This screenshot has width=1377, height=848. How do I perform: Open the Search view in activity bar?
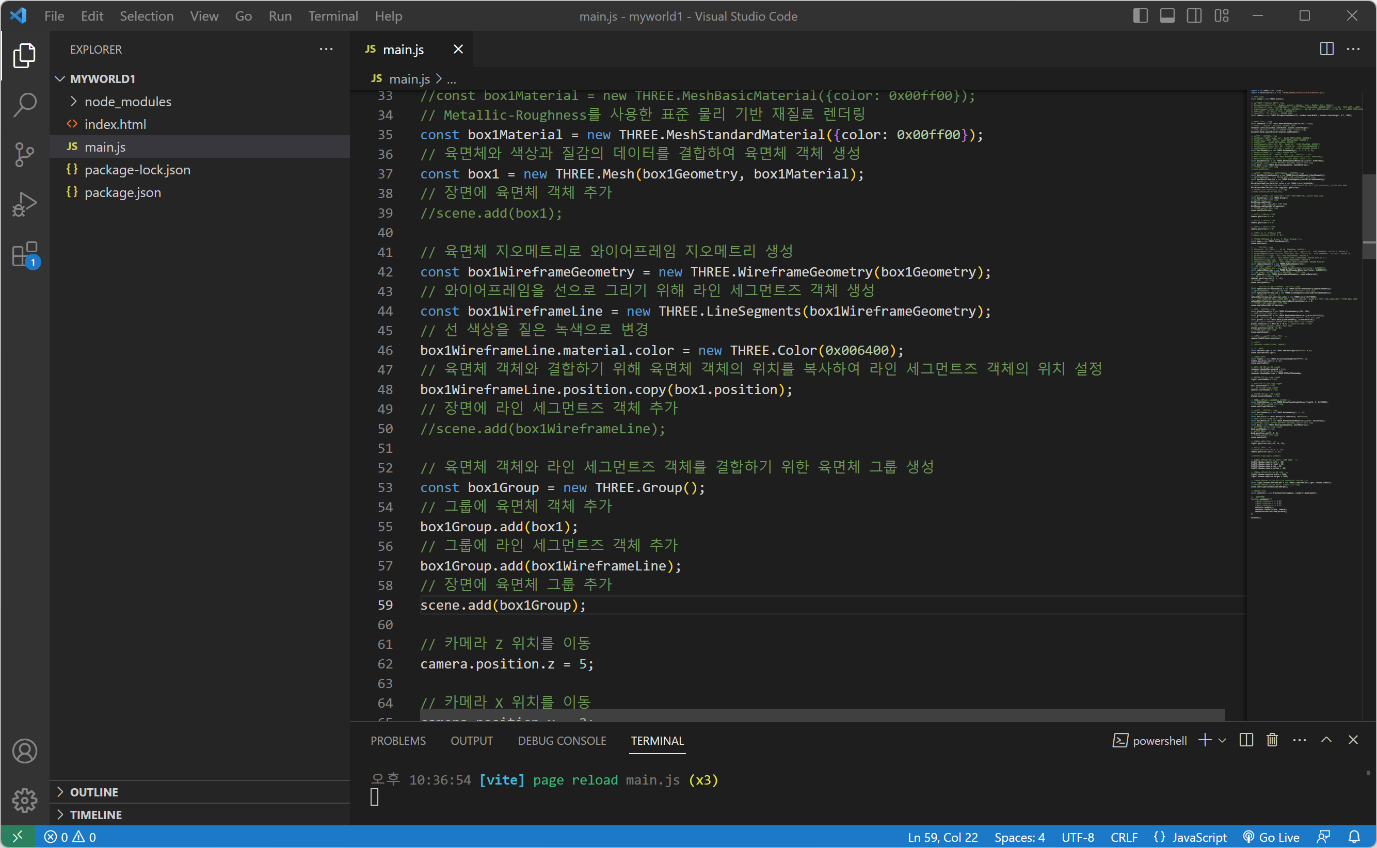point(25,105)
